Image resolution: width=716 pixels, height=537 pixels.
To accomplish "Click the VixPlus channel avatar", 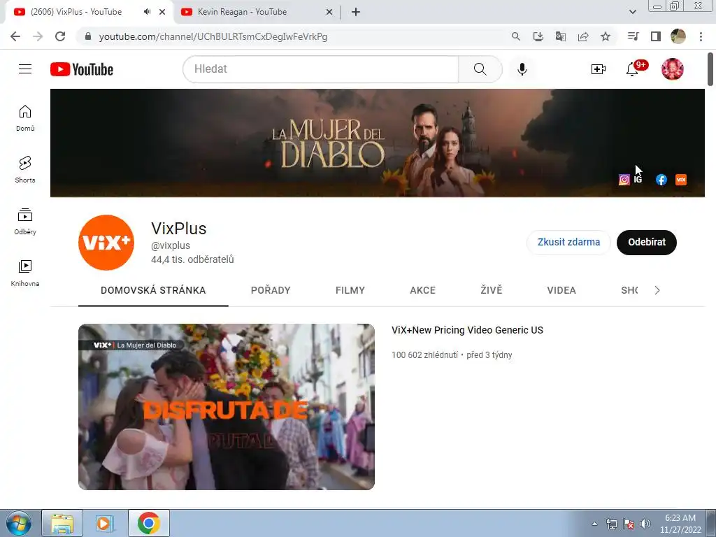I will coord(106,243).
